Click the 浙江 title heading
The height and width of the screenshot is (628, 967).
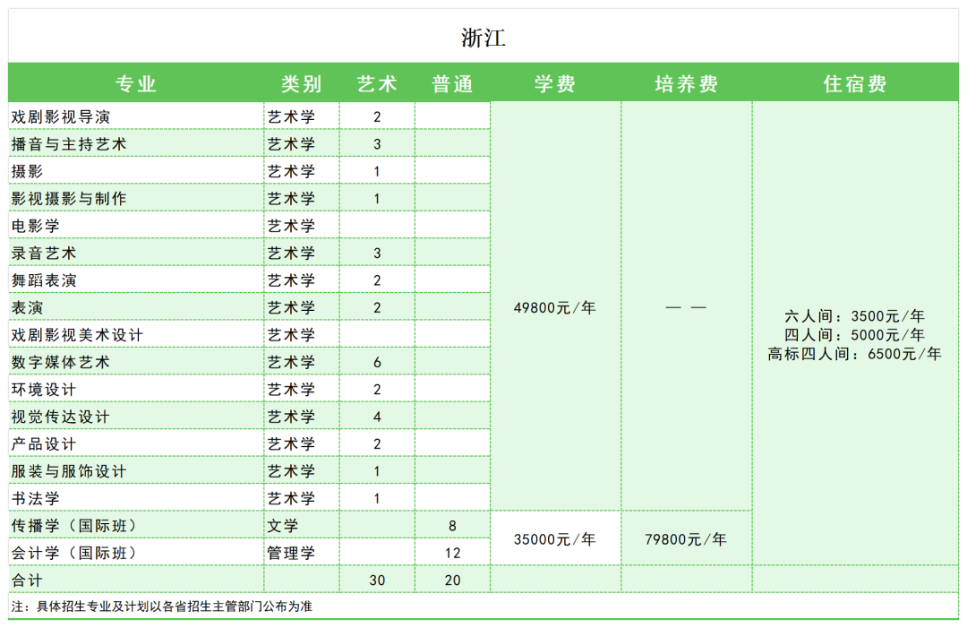(x=483, y=39)
